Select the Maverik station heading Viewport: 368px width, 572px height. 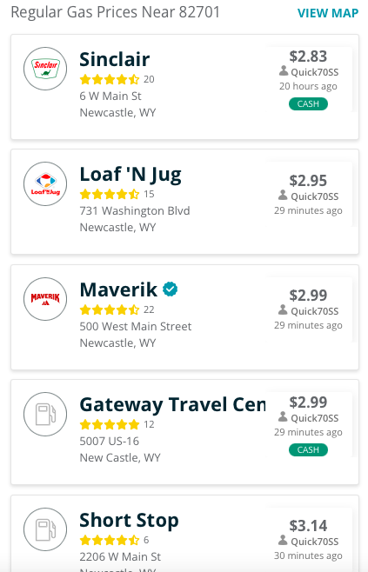[118, 289]
